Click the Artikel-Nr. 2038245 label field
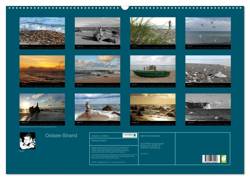 pyautogui.click(x=100, y=136)
